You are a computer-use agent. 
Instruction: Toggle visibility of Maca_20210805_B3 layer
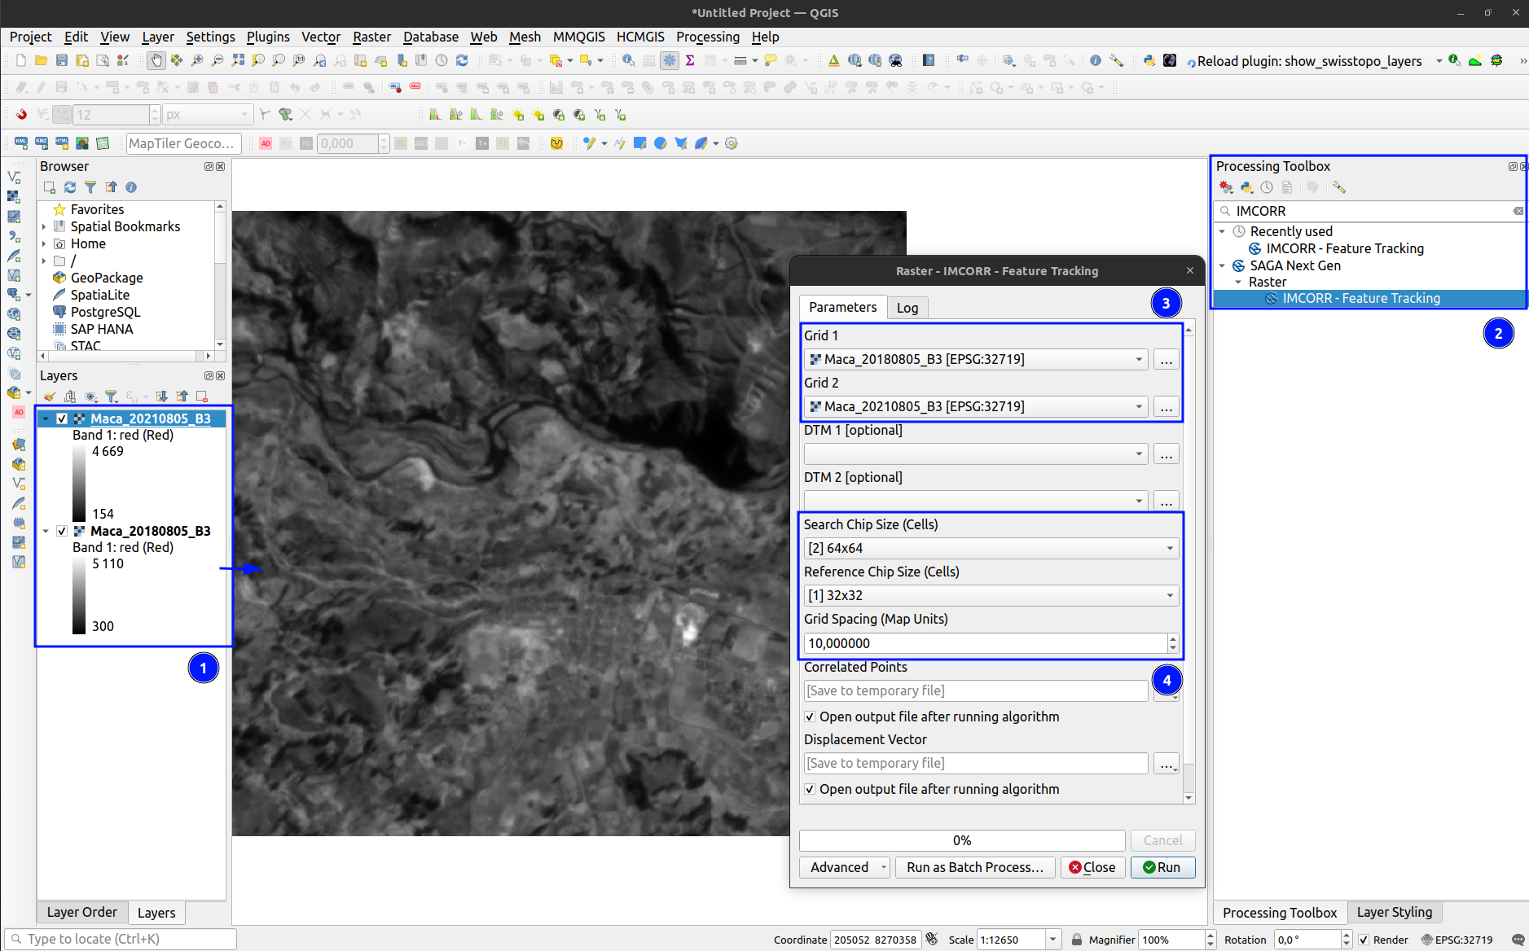pyautogui.click(x=62, y=419)
